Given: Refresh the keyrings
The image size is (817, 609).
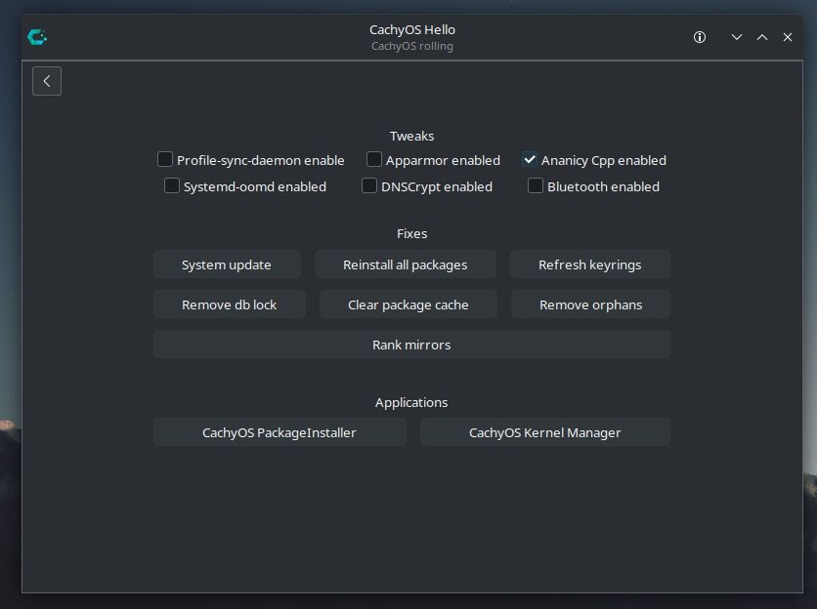Looking at the screenshot, I should 589,264.
